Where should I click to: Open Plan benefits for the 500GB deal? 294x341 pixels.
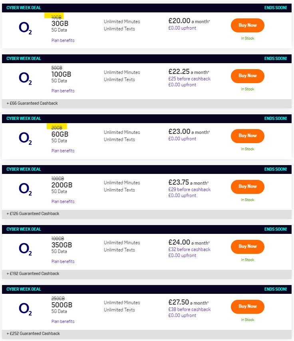pos(63,321)
